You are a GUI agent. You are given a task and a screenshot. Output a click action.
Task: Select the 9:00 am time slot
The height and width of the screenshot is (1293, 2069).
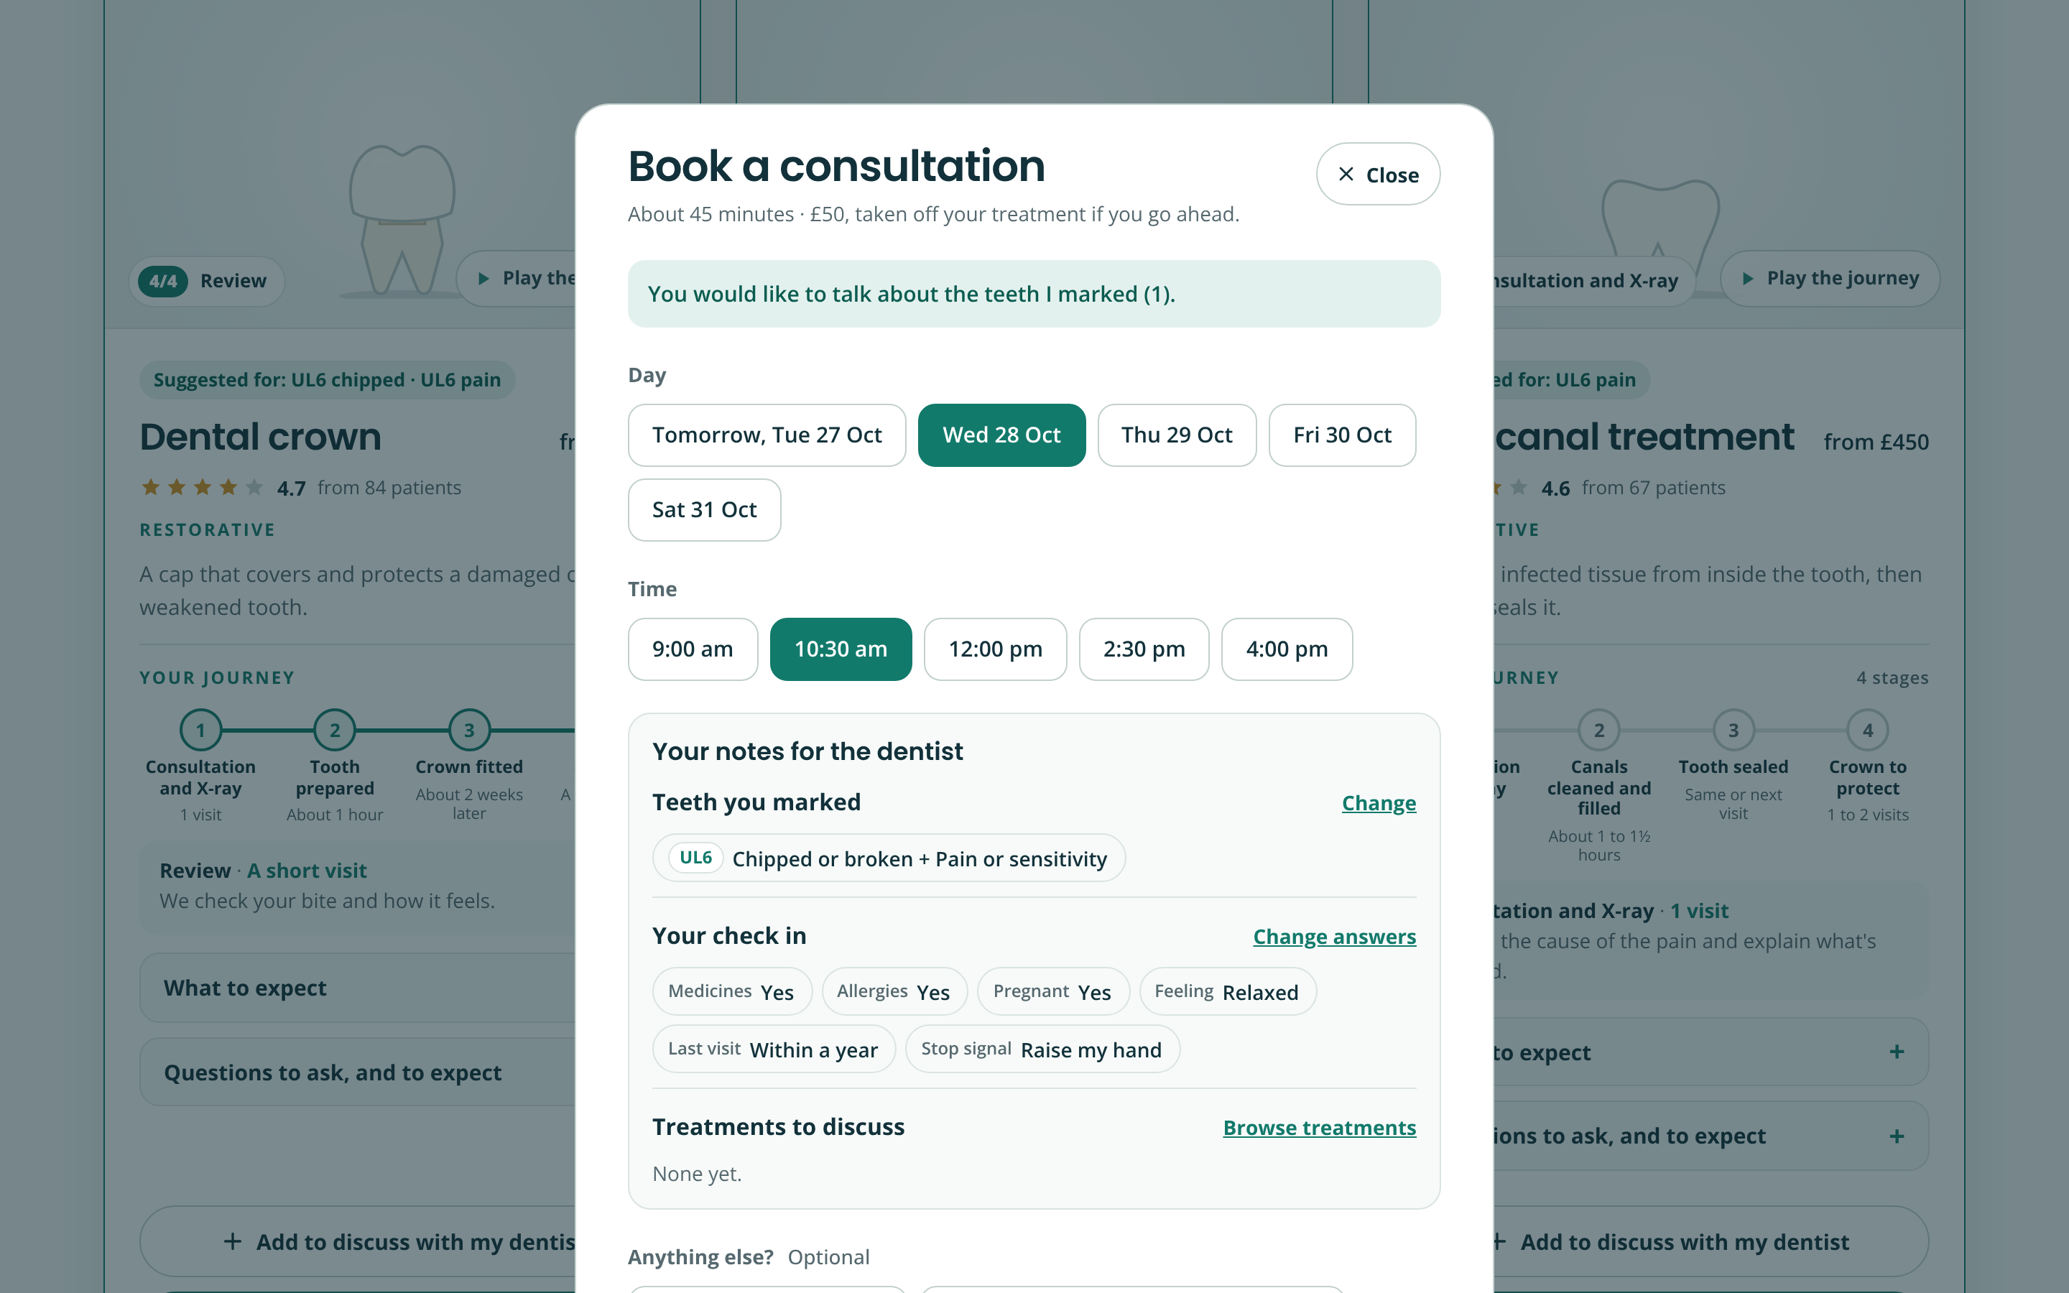click(x=693, y=649)
